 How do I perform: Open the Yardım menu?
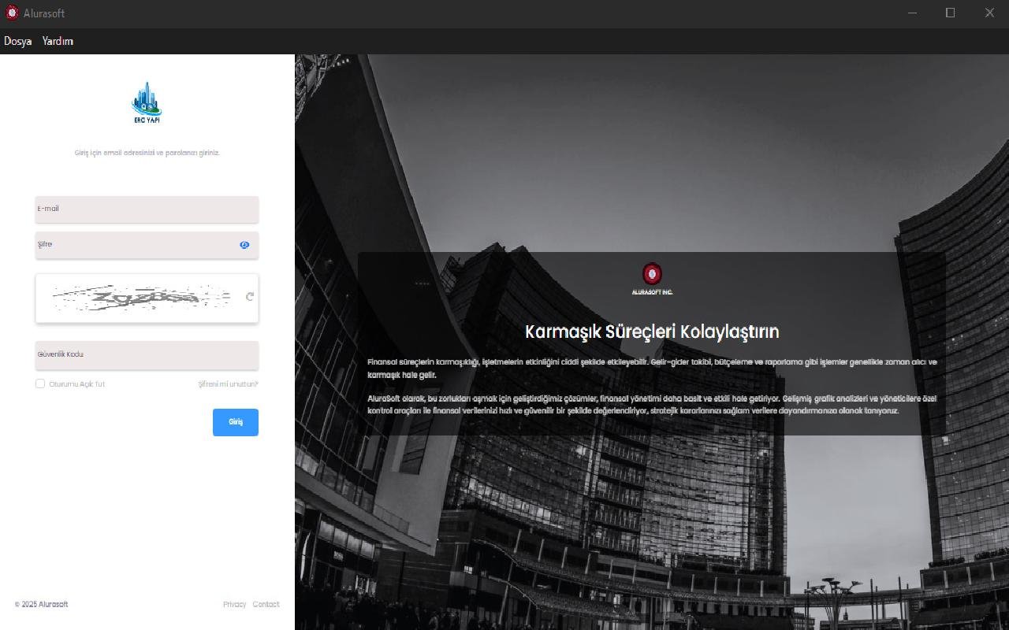[x=58, y=41]
